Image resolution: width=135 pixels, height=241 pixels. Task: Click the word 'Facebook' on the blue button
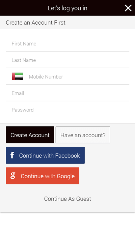point(67,155)
